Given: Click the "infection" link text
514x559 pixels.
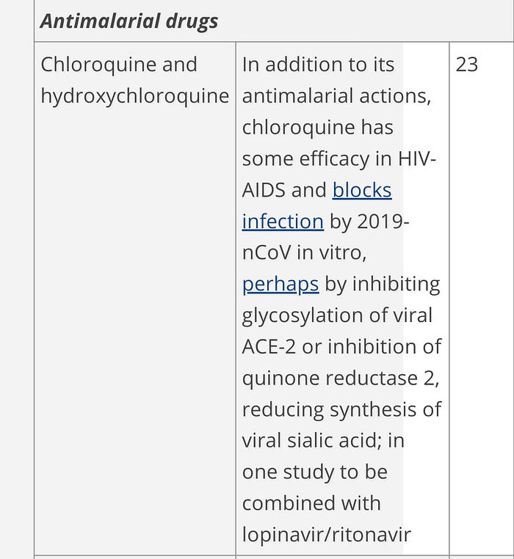Looking at the screenshot, I should [x=283, y=222].
